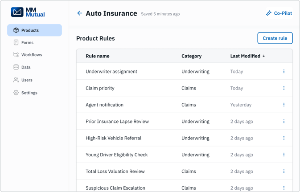Viewport: 300px width, 192px height.
Task: Click the Data database icon
Action: [x=16, y=67]
